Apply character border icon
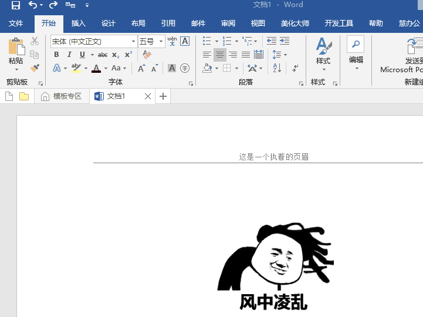The width and height of the screenshot is (423, 317). click(x=185, y=41)
